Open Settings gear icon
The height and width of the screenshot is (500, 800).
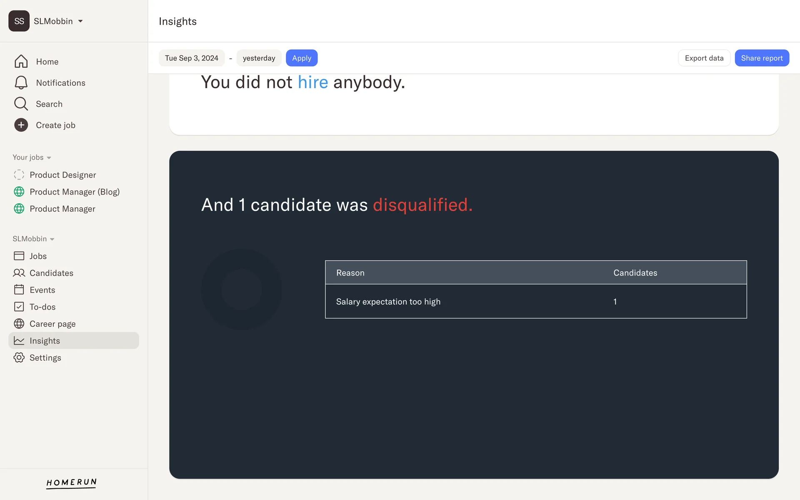click(x=19, y=357)
